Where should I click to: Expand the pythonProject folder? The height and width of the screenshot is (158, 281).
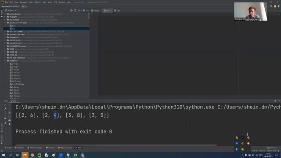(5, 14)
